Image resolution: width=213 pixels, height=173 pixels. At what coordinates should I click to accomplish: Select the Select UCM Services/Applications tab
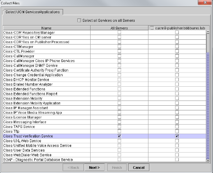pos(33,12)
